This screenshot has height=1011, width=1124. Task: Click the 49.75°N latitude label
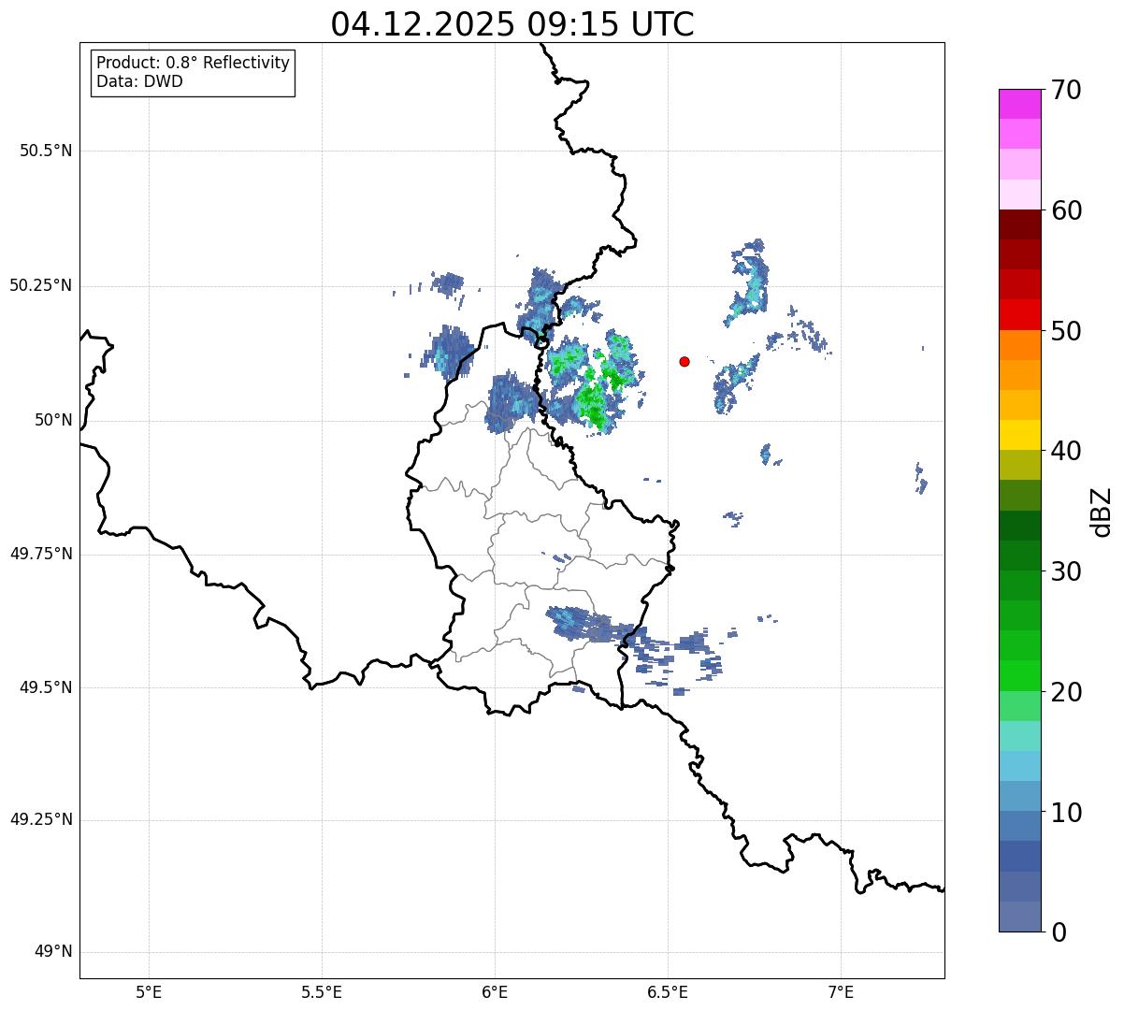(x=40, y=554)
